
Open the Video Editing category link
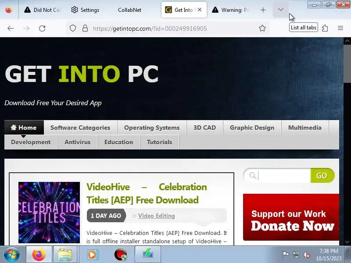pos(157,216)
